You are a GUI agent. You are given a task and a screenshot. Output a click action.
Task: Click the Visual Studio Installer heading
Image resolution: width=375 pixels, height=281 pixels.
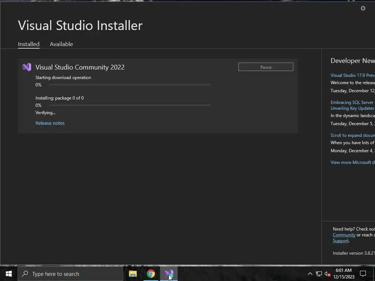tap(80, 25)
